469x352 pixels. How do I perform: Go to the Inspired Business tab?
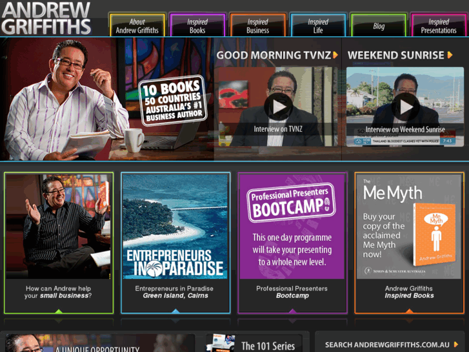pos(258,25)
